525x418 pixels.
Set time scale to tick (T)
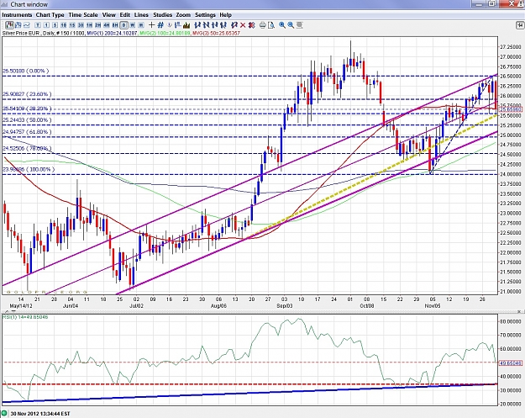(38, 25)
